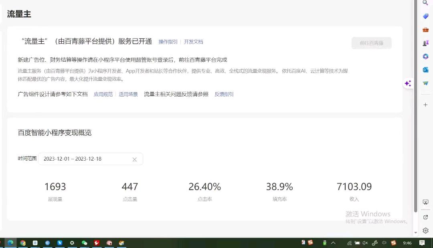433x248 pixels.
Task: Launch Chrome from the taskbar
Action: coord(23,243)
